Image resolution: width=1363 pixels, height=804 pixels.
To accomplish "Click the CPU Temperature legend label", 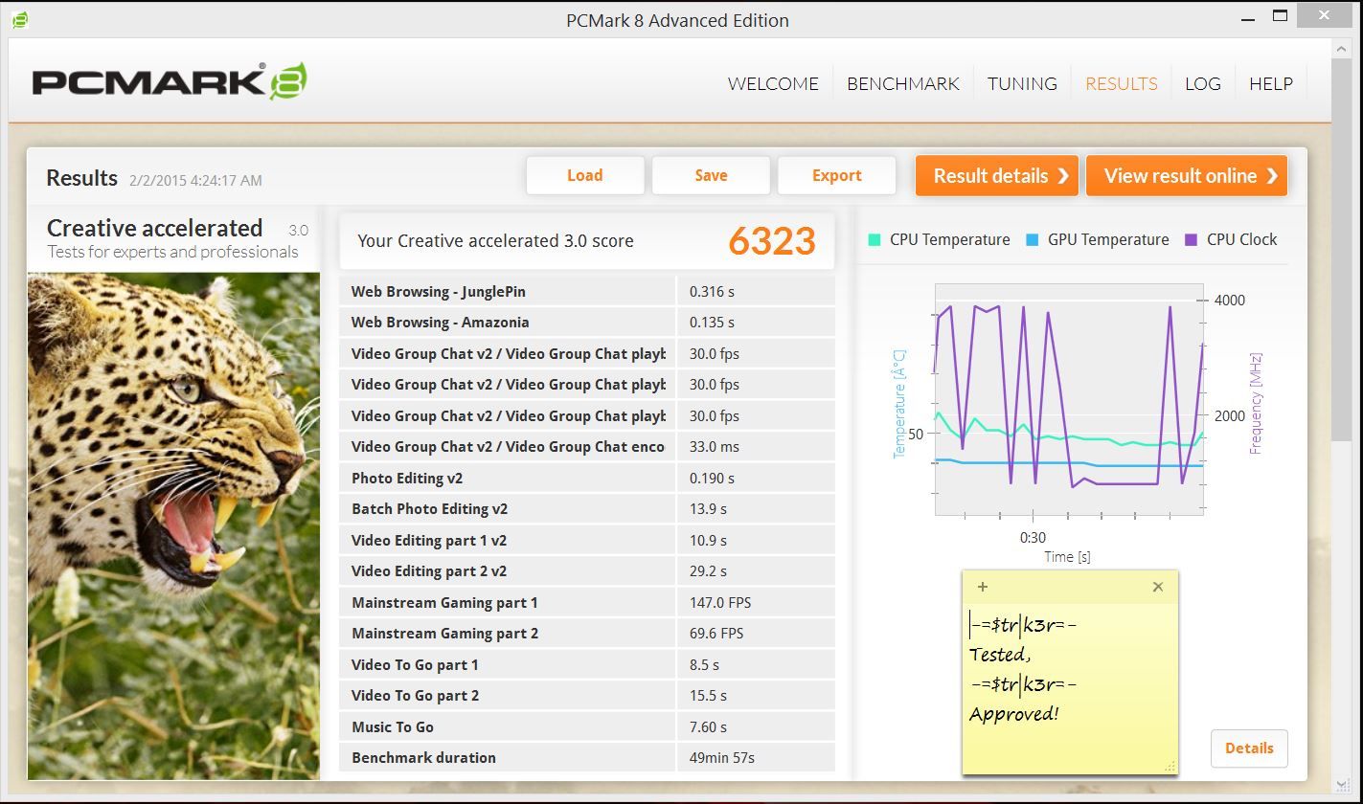I will pyautogui.click(x=949, y=240).
